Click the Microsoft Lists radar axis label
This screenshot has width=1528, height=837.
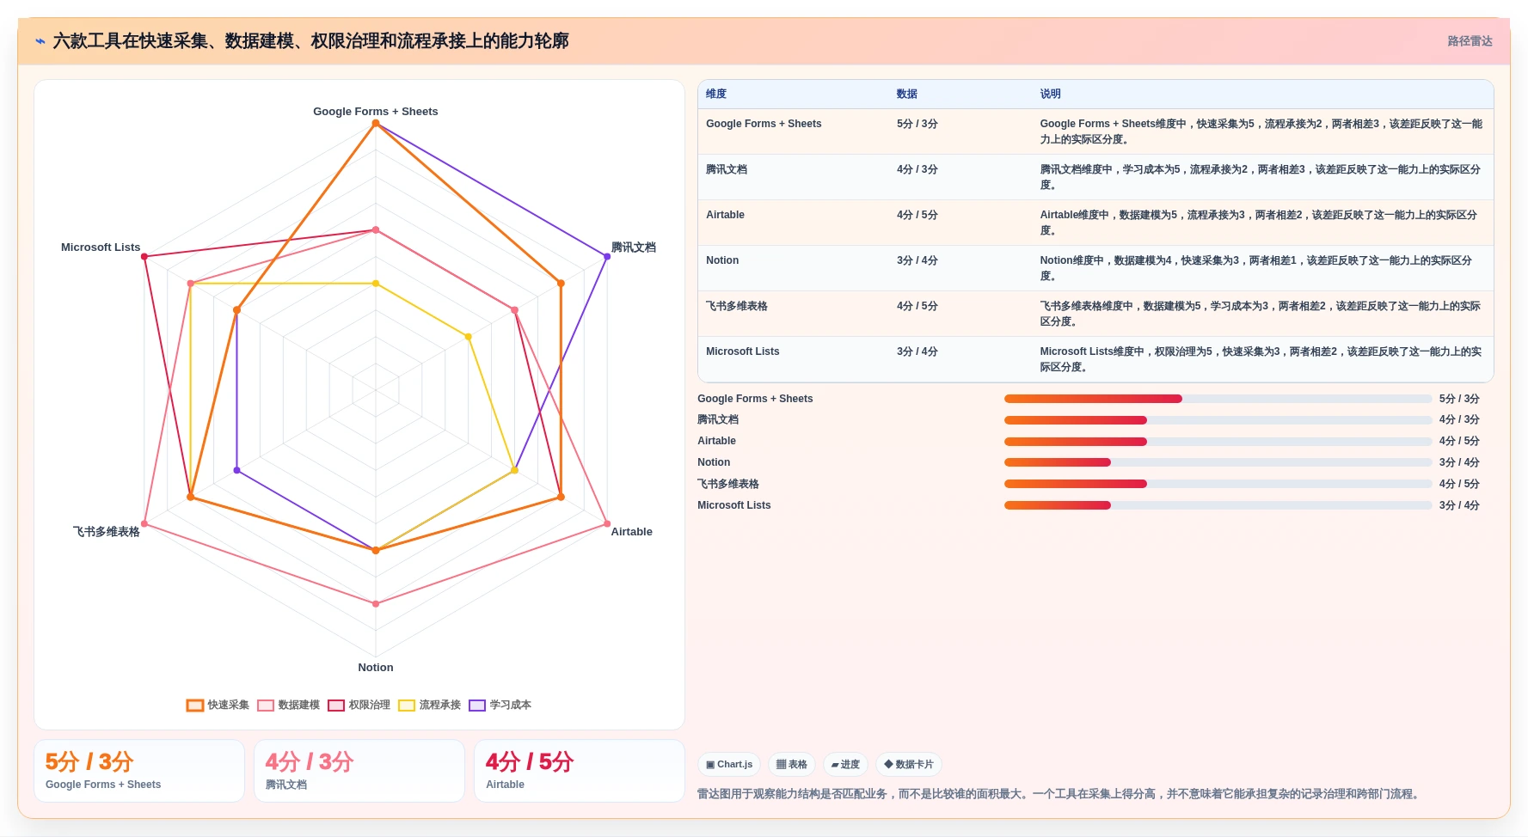[x=101, y=247]
